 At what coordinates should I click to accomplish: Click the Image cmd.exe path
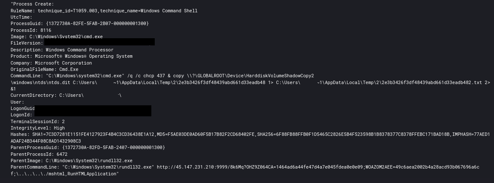66,37
